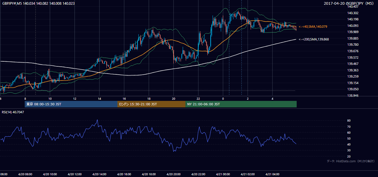The height and width of the screenshot is (177, 378).
Task: Click the 139.780 price axis label
Action: pyautogui.click(x=352, y=45)
